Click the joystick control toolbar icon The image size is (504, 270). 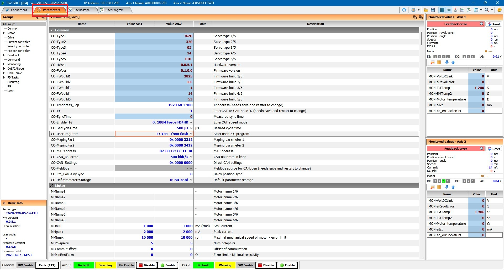(x=455, y=10)
